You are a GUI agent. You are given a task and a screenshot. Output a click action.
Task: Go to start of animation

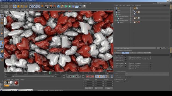[x=64, y=77]
